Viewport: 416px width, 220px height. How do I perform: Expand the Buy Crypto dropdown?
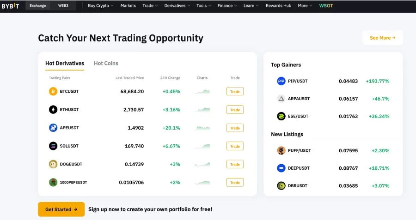click(x=101, y=6)
